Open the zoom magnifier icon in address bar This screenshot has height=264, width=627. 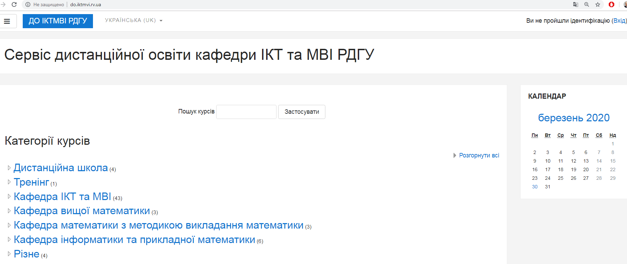coord(587,4)
